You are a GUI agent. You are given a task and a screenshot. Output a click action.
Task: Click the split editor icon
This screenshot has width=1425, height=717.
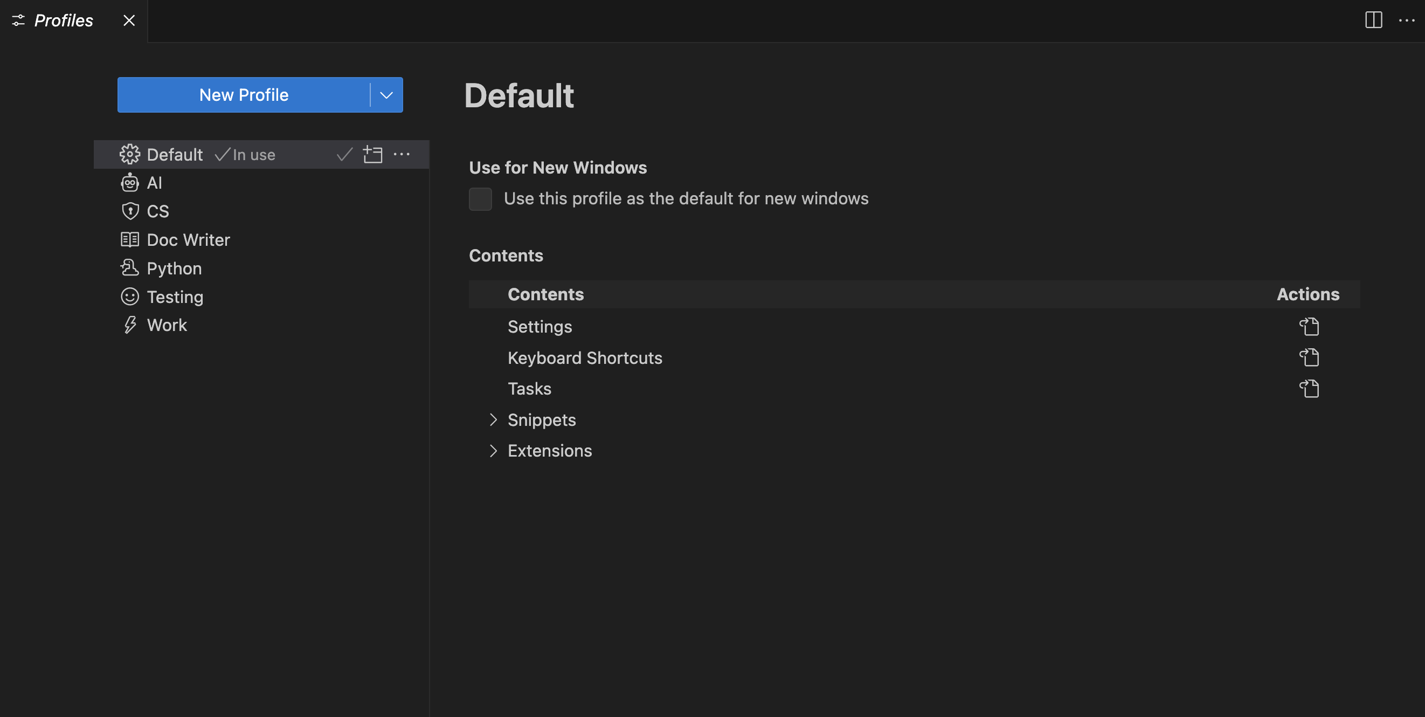tap(1374, 20)
